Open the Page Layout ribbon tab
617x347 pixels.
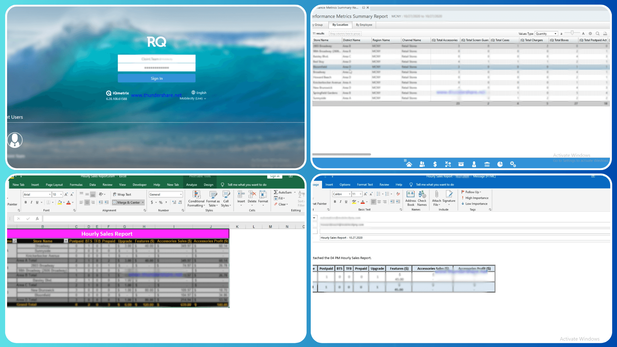pyautogui.click(x=54, y=185)
